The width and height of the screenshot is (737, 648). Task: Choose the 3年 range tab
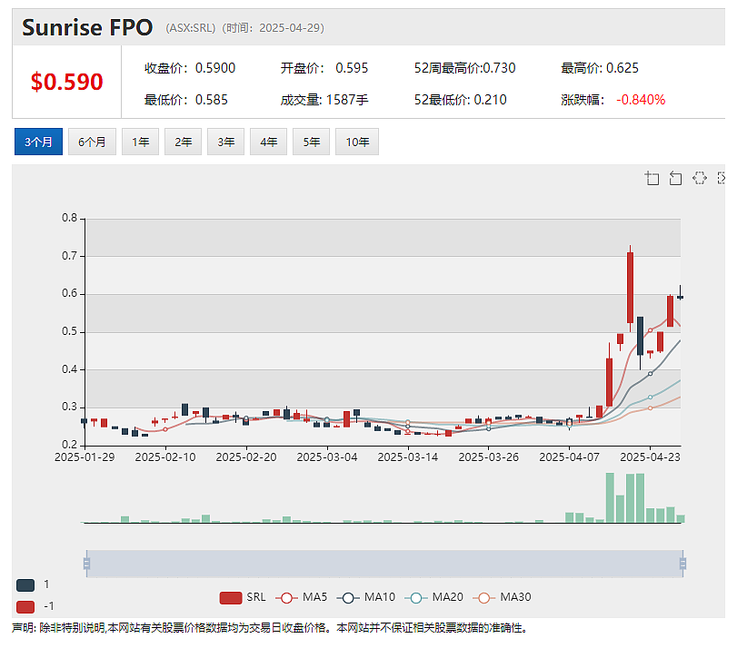point(226,142)
